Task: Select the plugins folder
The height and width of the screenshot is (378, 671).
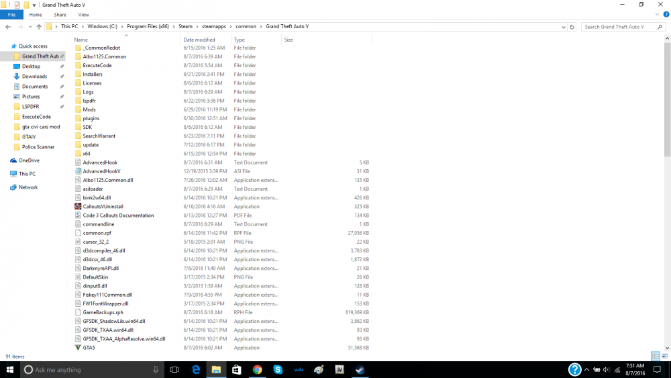Action: tap(91, 118)
